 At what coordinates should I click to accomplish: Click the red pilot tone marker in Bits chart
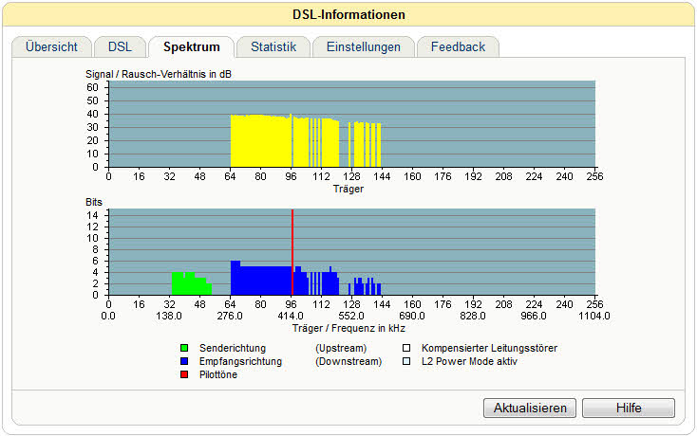pos(292,252)
